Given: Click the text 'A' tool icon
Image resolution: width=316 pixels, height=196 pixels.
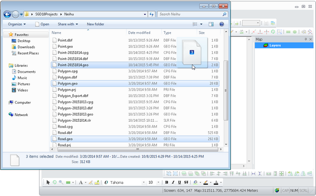Looking at the screenshot, I should click(x=81, y=182).
